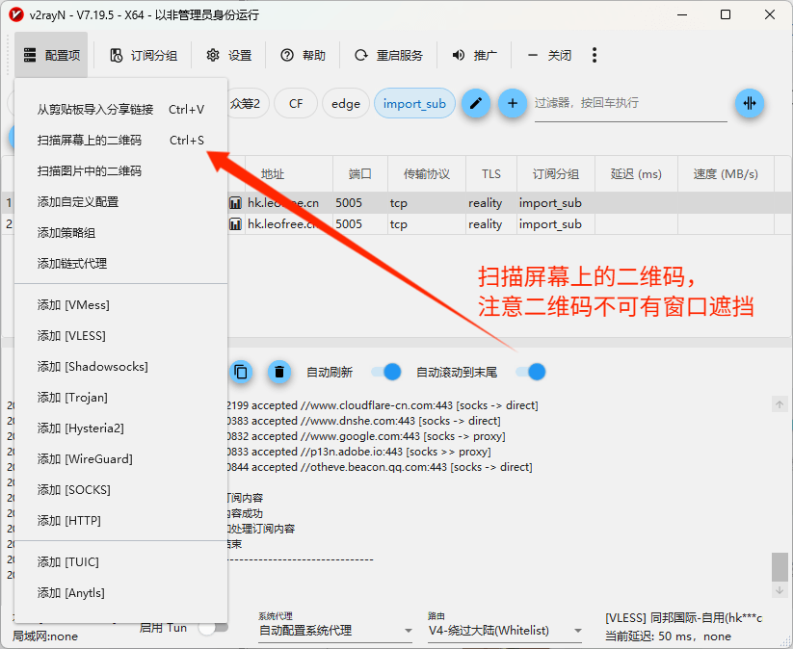Choose 添加 [Shadowsocks] menu entry

[120, 367]
